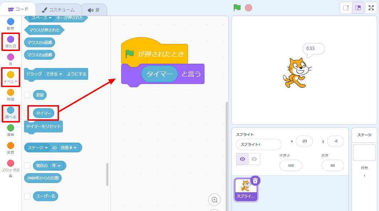Click the zoom-in magnifier in code area
379x211 pixels.
[214, 200]
